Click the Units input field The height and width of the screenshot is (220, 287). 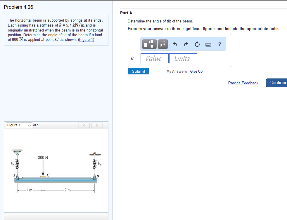point(183,58)
